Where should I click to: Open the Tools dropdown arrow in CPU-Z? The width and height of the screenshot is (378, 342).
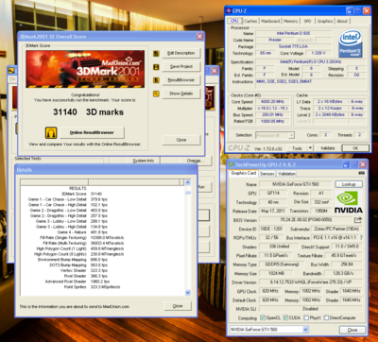coord(310,148)
